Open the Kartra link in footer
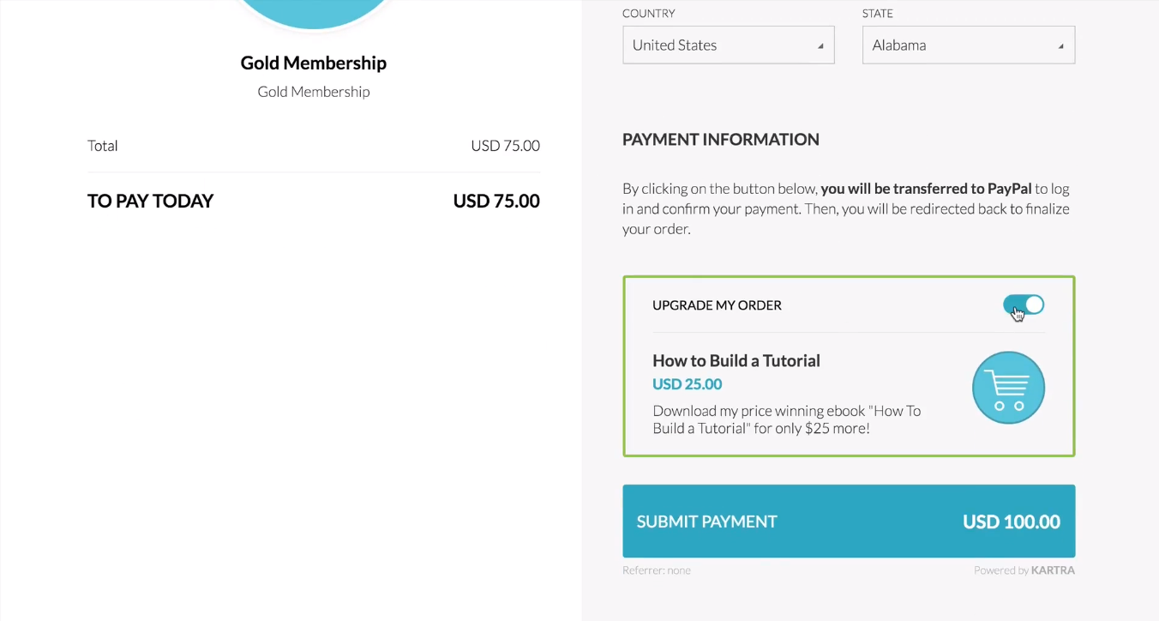This screenshot has width=1159, height=621. 1053,570
